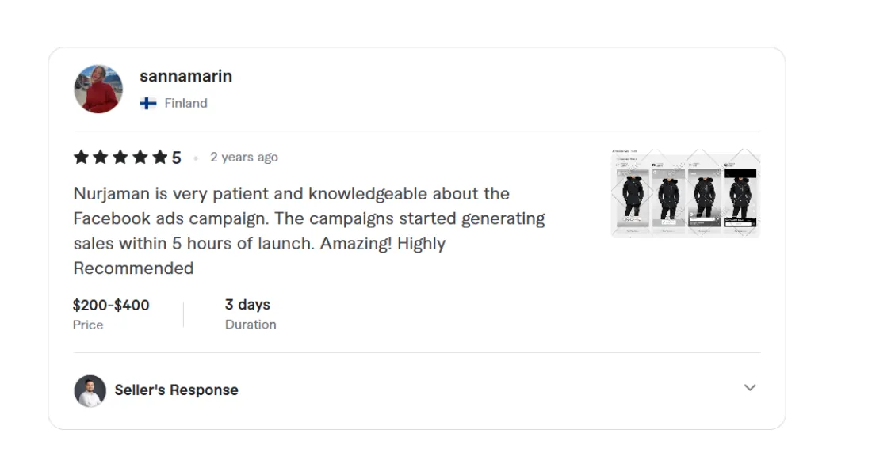The image size is (872, 475).
Task: Click the third rating star
Action: click(120, 157)
